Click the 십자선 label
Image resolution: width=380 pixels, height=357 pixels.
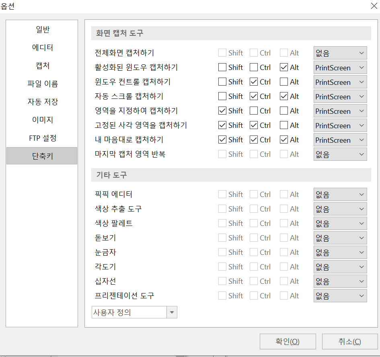pos(105,281)
